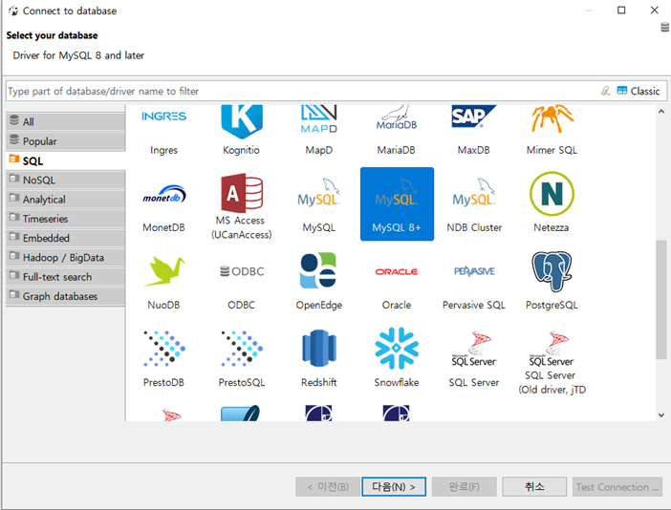Viewport: 671px width, 510px height.
Task: Click the 다음(N) > next button
Action: click(x=394, y=486)
